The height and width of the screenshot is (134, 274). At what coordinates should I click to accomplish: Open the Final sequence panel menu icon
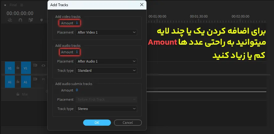click(22, 5)
